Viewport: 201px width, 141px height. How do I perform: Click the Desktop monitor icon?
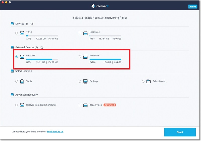[x=85, y=81]
